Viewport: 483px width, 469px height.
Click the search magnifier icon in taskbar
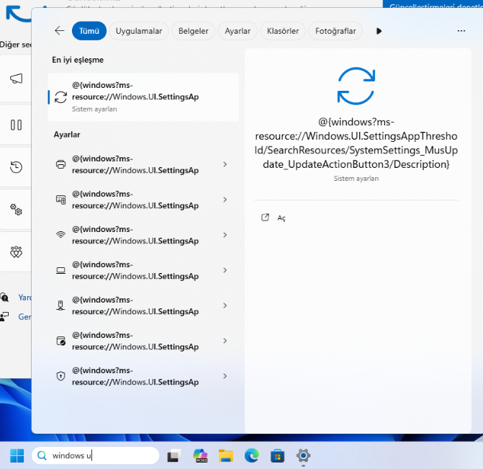pyautogui.click(x=42, y=455)
